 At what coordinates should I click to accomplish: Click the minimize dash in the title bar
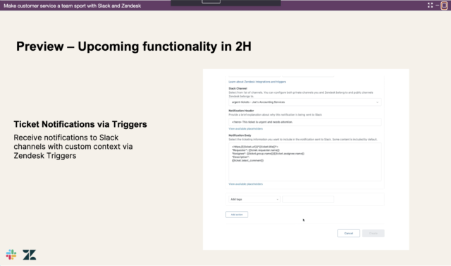click(x=437, y=5)
